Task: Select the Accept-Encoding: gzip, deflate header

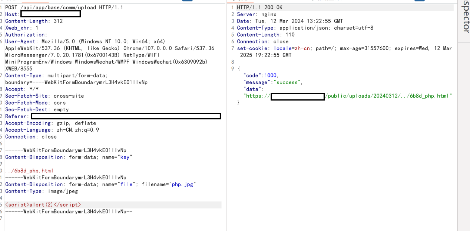Action: tap(50, 123)
